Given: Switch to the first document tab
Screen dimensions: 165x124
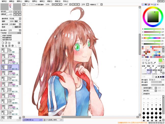Looking at the screenshot, I should (x=33, y=120).
